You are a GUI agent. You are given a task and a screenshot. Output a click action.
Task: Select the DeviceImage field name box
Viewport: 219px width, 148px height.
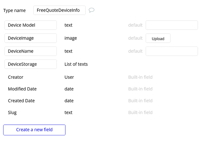pos(30,38)
